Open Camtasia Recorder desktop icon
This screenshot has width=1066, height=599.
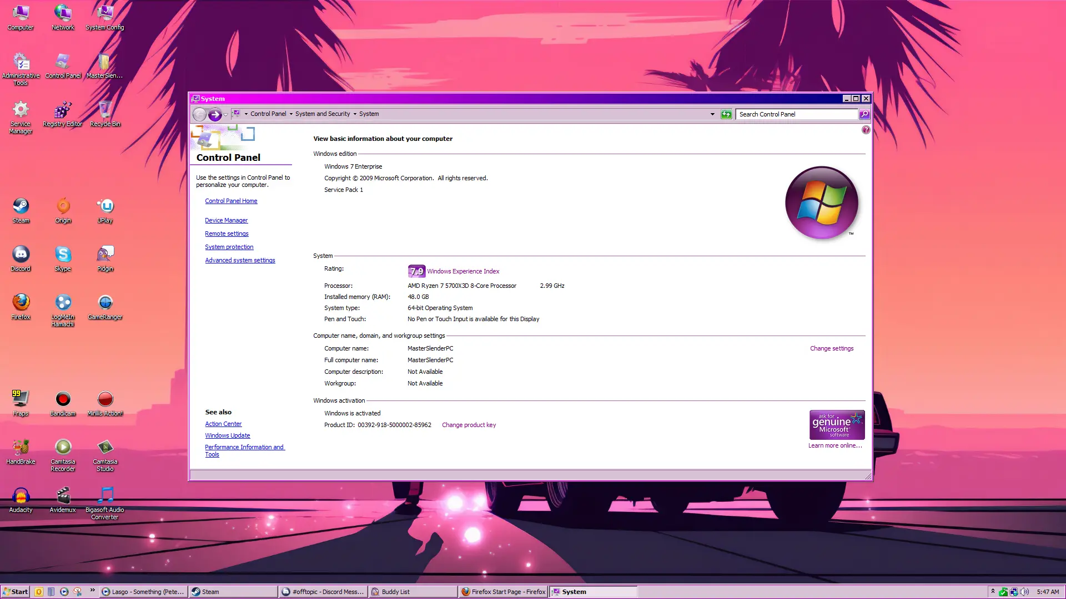pos(63,455)
